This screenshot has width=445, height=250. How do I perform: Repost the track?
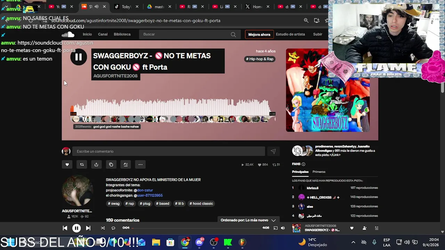pyautogui.click(x=82, y=165)
